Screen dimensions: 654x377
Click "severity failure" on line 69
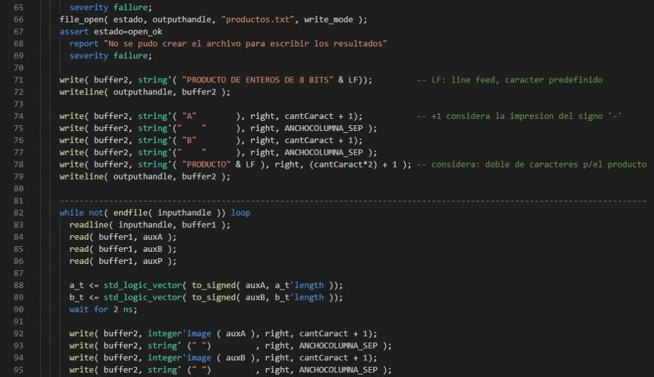point(111,56)
